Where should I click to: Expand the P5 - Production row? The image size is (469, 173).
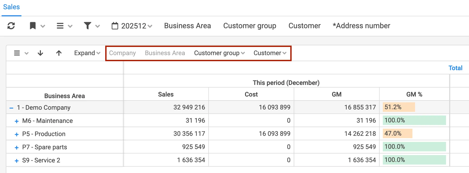point(17,134)
